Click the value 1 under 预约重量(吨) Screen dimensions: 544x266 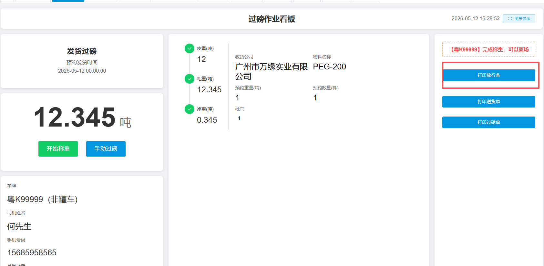click(237, 97)
